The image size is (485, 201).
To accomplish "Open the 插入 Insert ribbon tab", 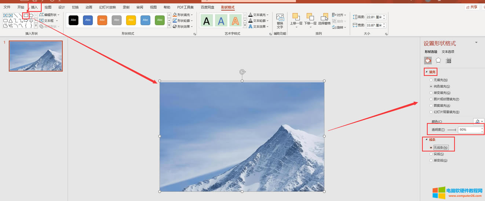I will click(34, 7).
